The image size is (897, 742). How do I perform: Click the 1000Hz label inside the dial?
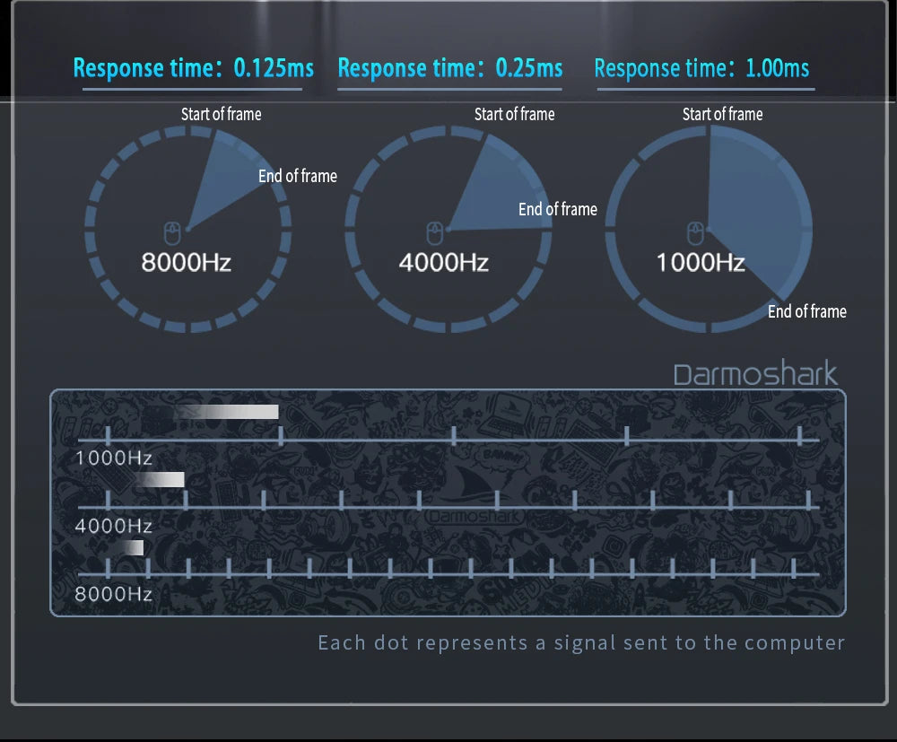coord(701,263)
